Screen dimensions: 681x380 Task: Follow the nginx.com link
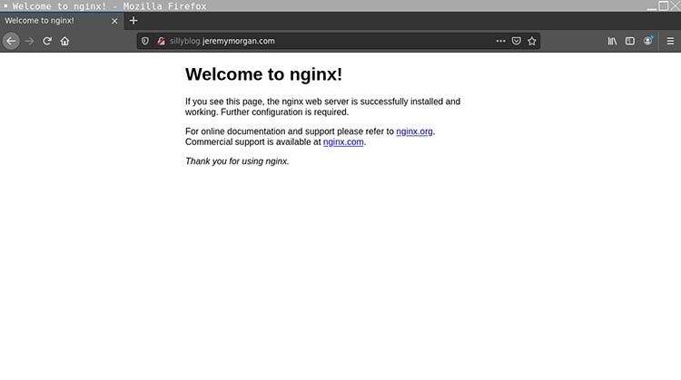click(343, 142)
